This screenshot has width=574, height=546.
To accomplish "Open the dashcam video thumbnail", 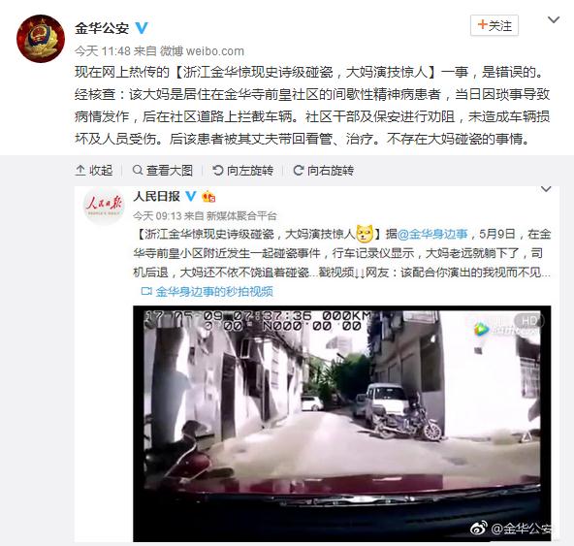I will [342, 423].
